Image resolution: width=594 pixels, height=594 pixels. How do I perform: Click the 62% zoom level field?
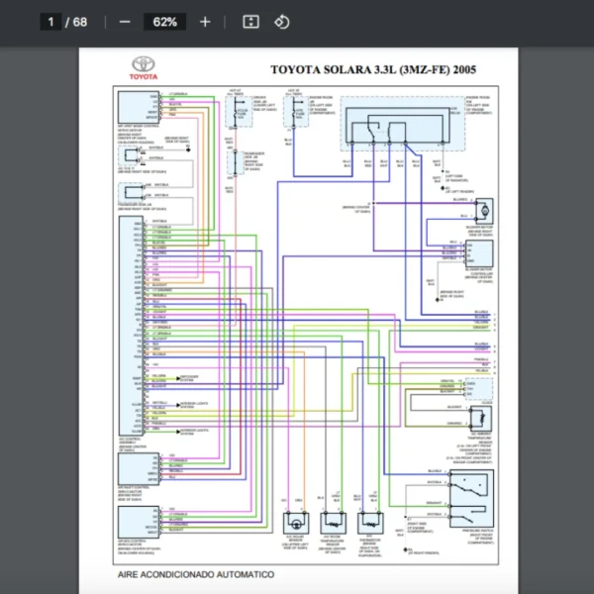point(164,22)
